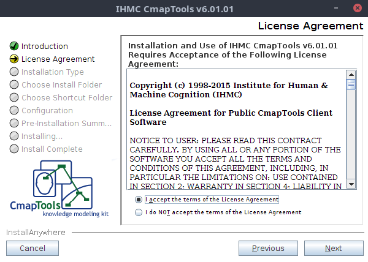Click the license scrollbar thumb

tap(351, 84)
